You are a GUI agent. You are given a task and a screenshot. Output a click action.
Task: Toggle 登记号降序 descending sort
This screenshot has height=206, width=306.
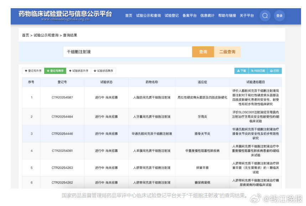(x=55, y=71)
